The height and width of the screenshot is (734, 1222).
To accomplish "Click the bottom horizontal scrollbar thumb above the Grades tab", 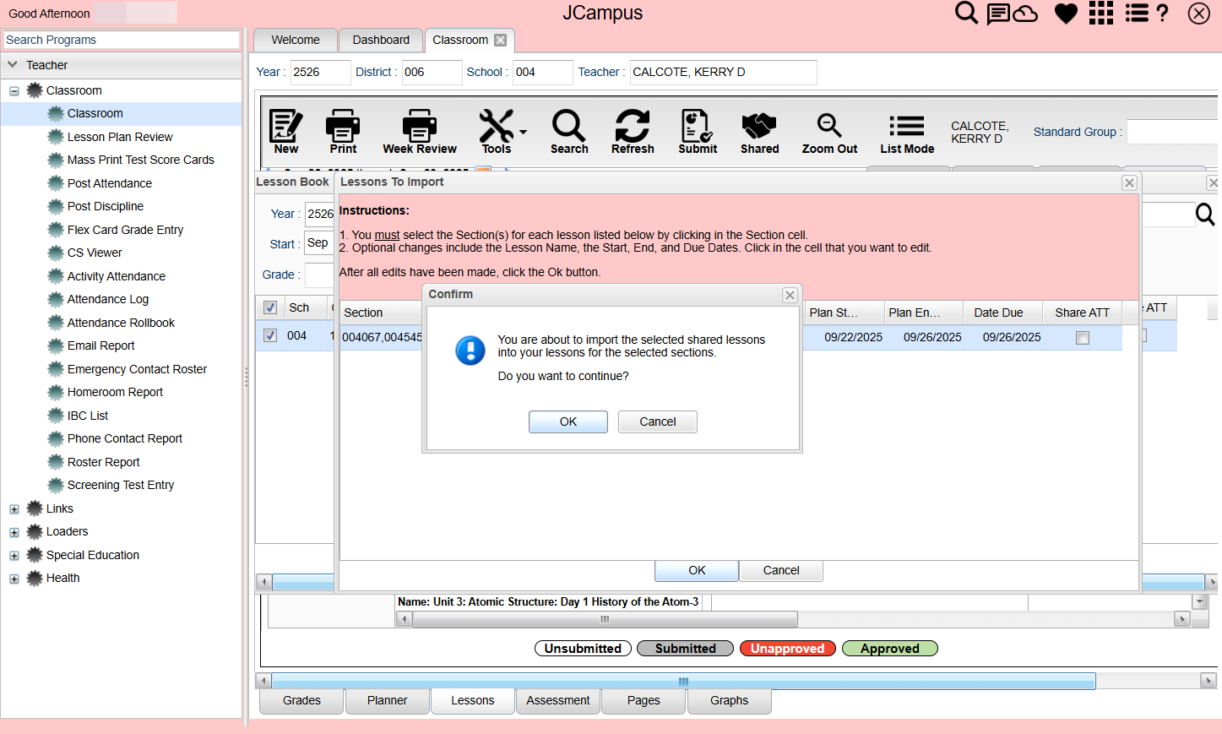I will [x=683, y=681].
